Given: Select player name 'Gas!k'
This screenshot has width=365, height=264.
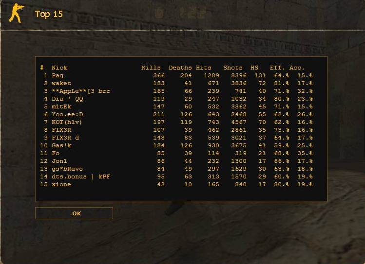Looking at the screenshot, I should pyautogui.click(x=61, y=145).
